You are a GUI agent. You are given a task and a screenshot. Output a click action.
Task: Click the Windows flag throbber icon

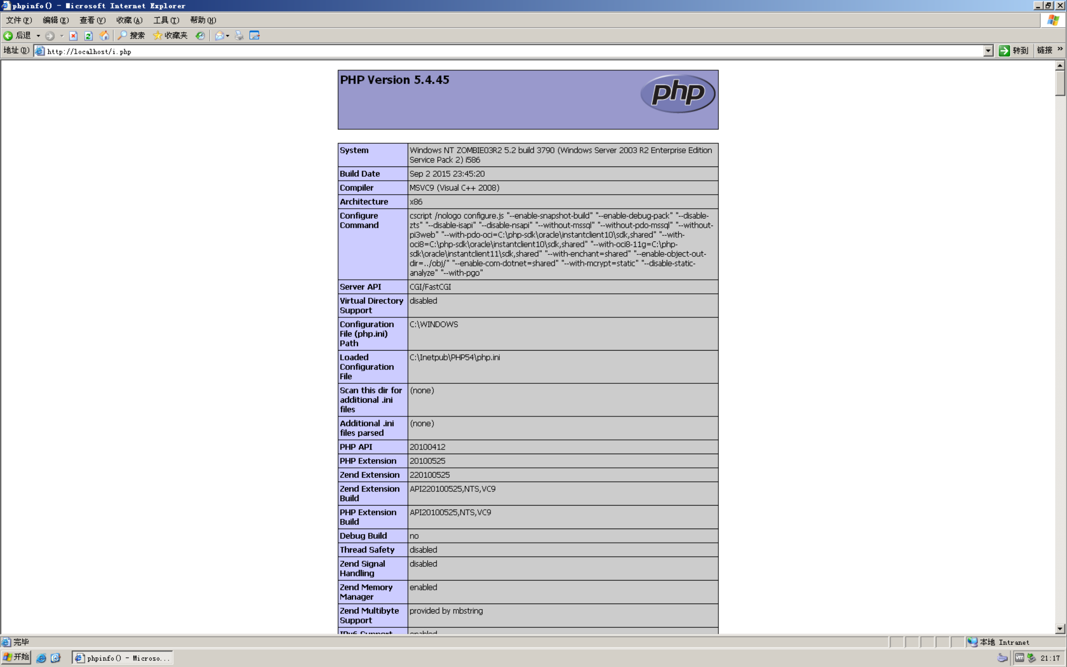[x=1053, y=20]
